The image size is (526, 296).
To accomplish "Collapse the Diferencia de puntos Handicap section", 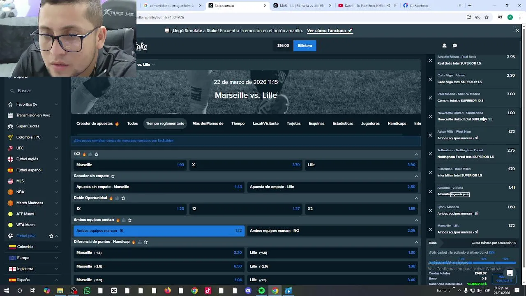I will point(416,242).
